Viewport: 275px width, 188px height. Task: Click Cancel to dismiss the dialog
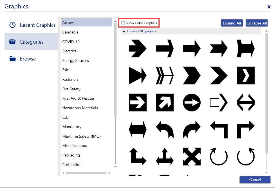[x=255, y=180]
